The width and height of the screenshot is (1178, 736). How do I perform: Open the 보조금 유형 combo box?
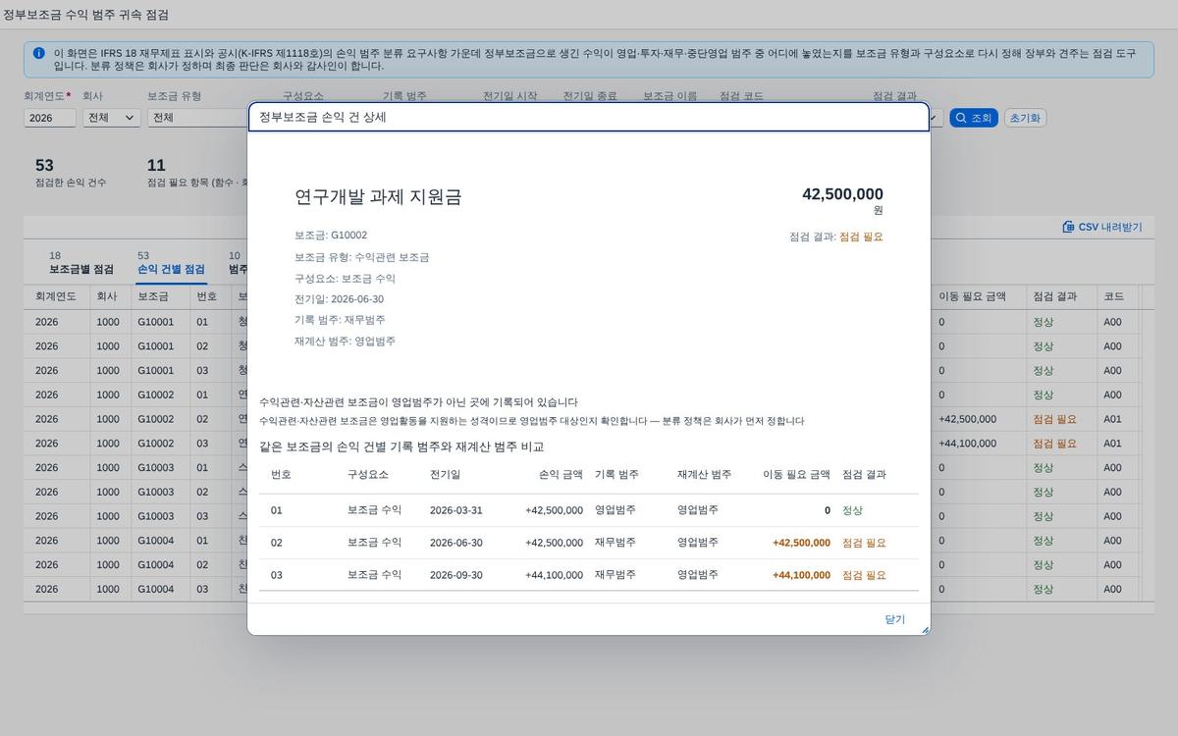pos(197,118)
